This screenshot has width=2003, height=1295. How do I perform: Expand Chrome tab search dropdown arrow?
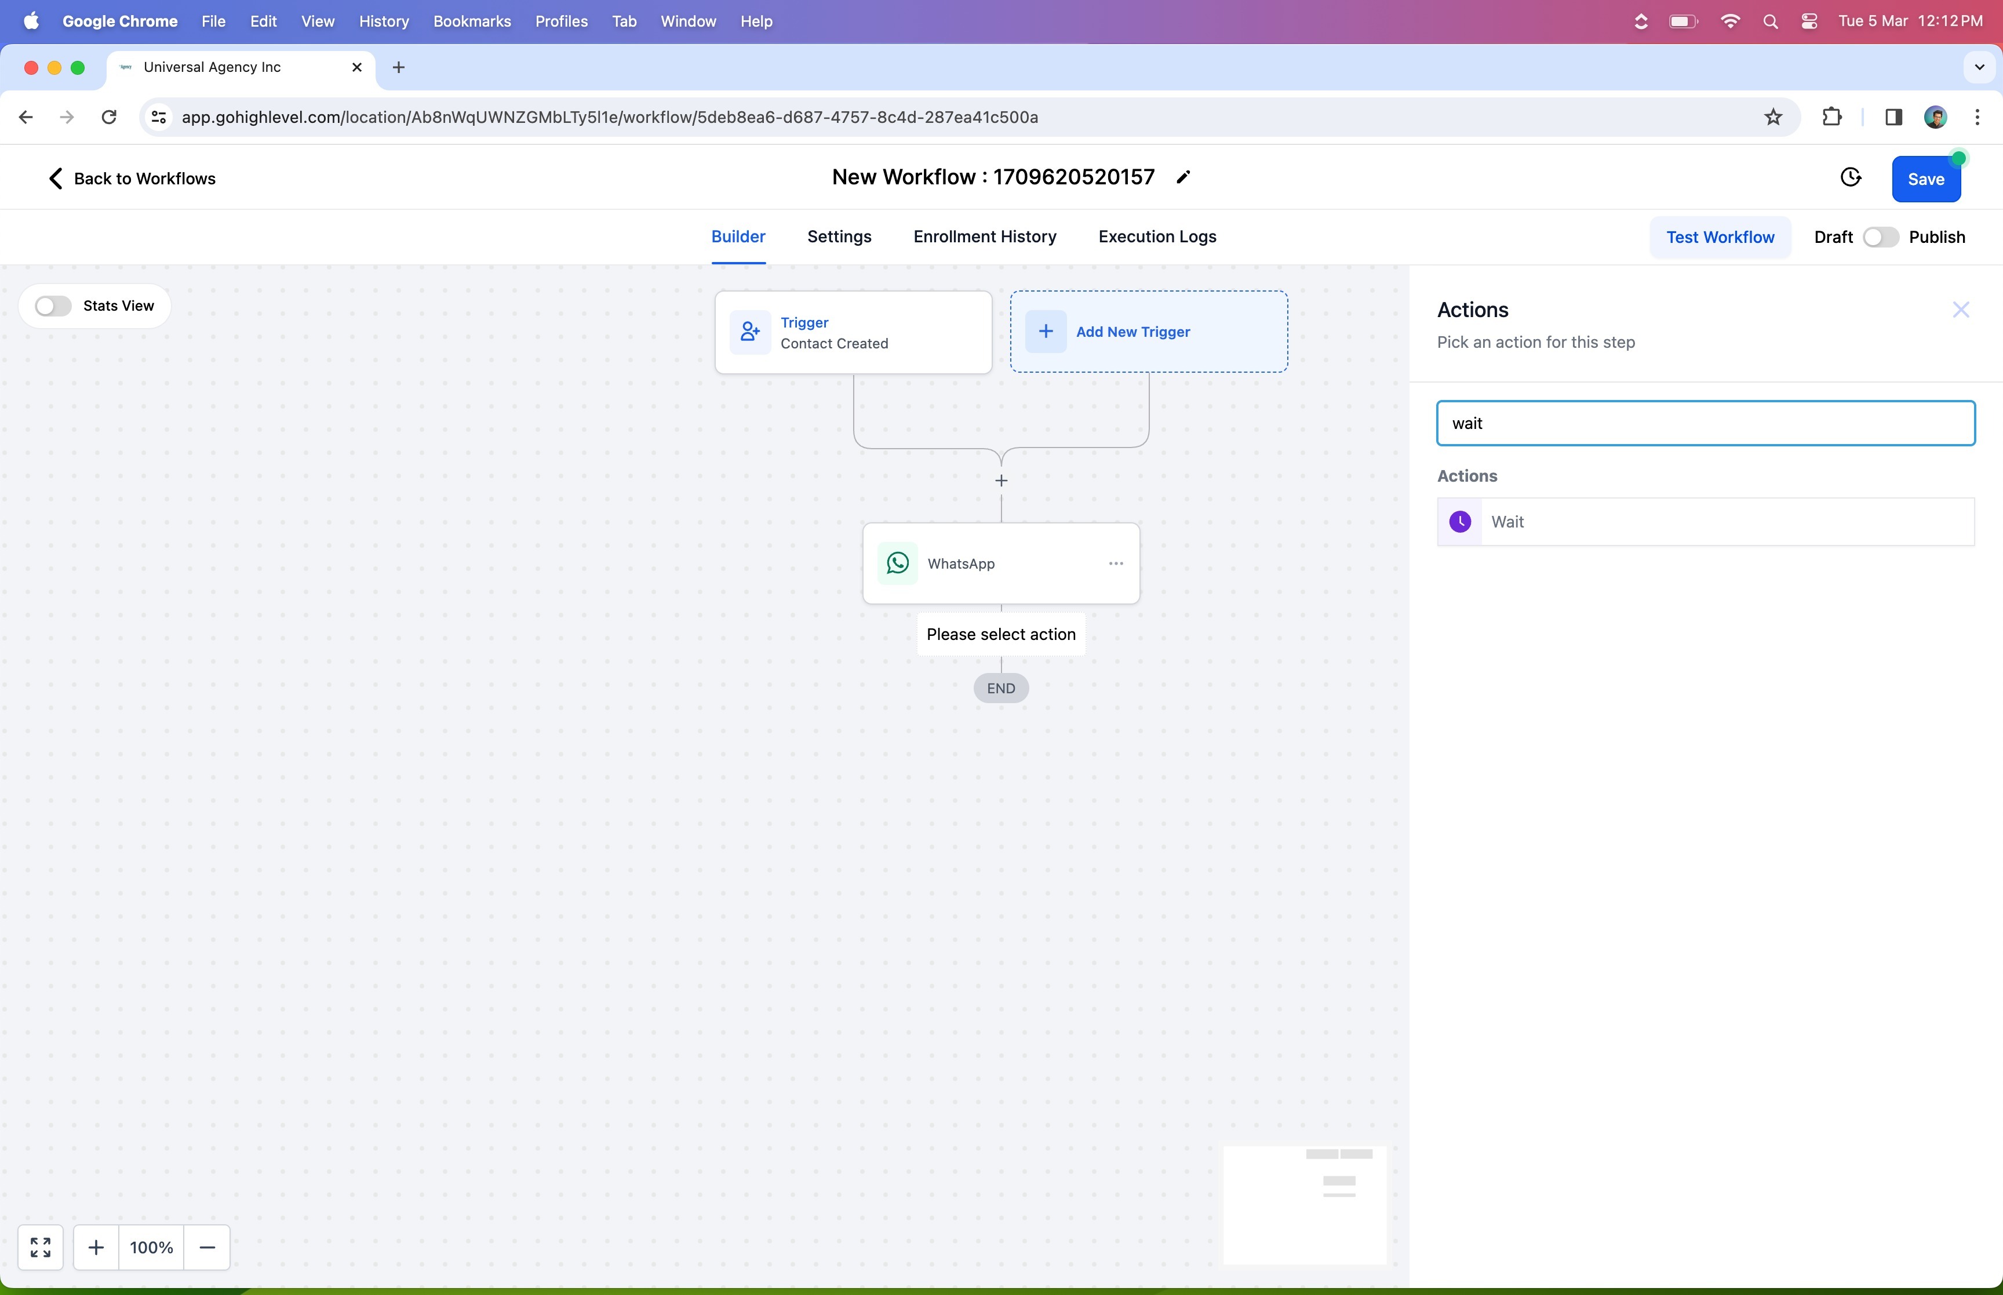point(1979,67)
